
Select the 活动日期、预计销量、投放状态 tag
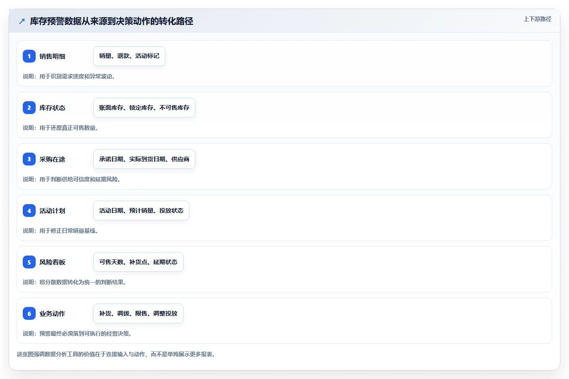[141, 211]
